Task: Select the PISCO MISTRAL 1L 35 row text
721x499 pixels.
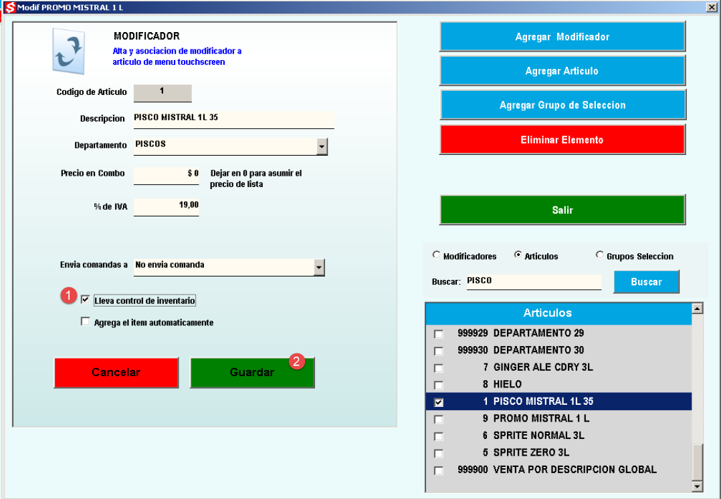Action: [543, 401]
